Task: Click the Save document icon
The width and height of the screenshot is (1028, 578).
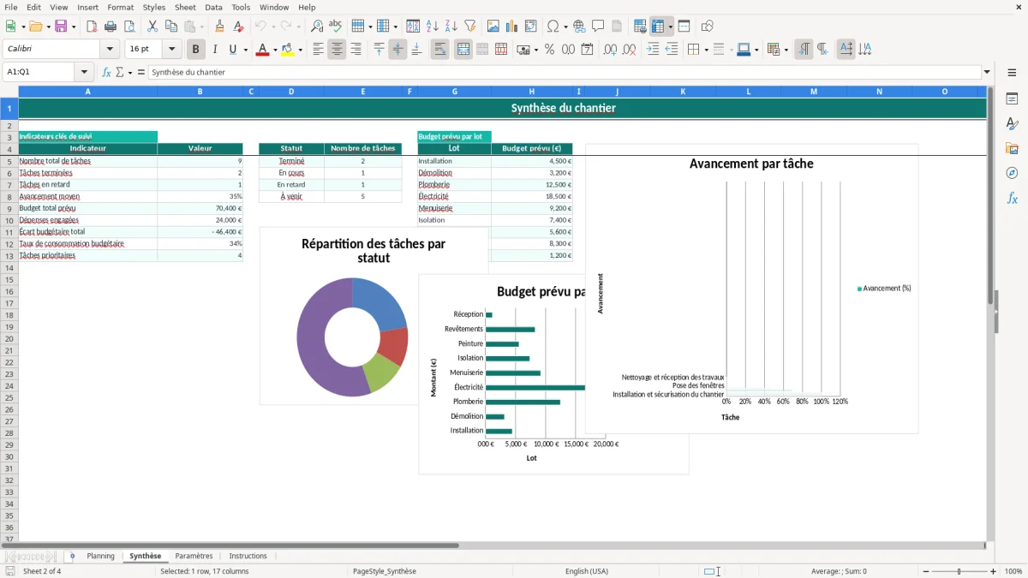Action: point(61,27)
